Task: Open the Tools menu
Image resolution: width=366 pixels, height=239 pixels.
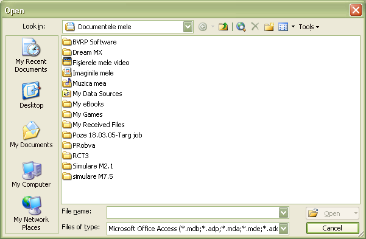Action: (309, 27)
